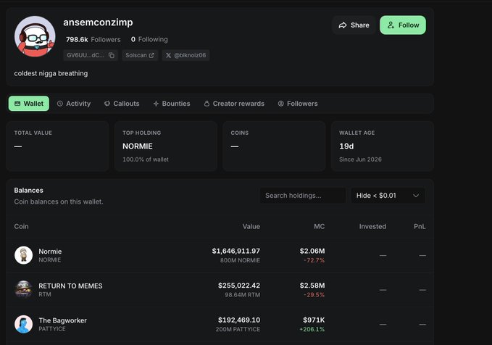492x345 pixels.
Task: Click the RTM value $255,022.42
Action: coord(239,286)
